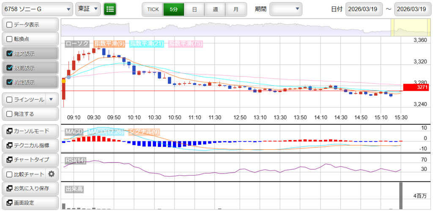The height and width of the screenshot is (211, 433).
Task: Expand the 東証 exchange dropdown
Action: coord(88,9)
